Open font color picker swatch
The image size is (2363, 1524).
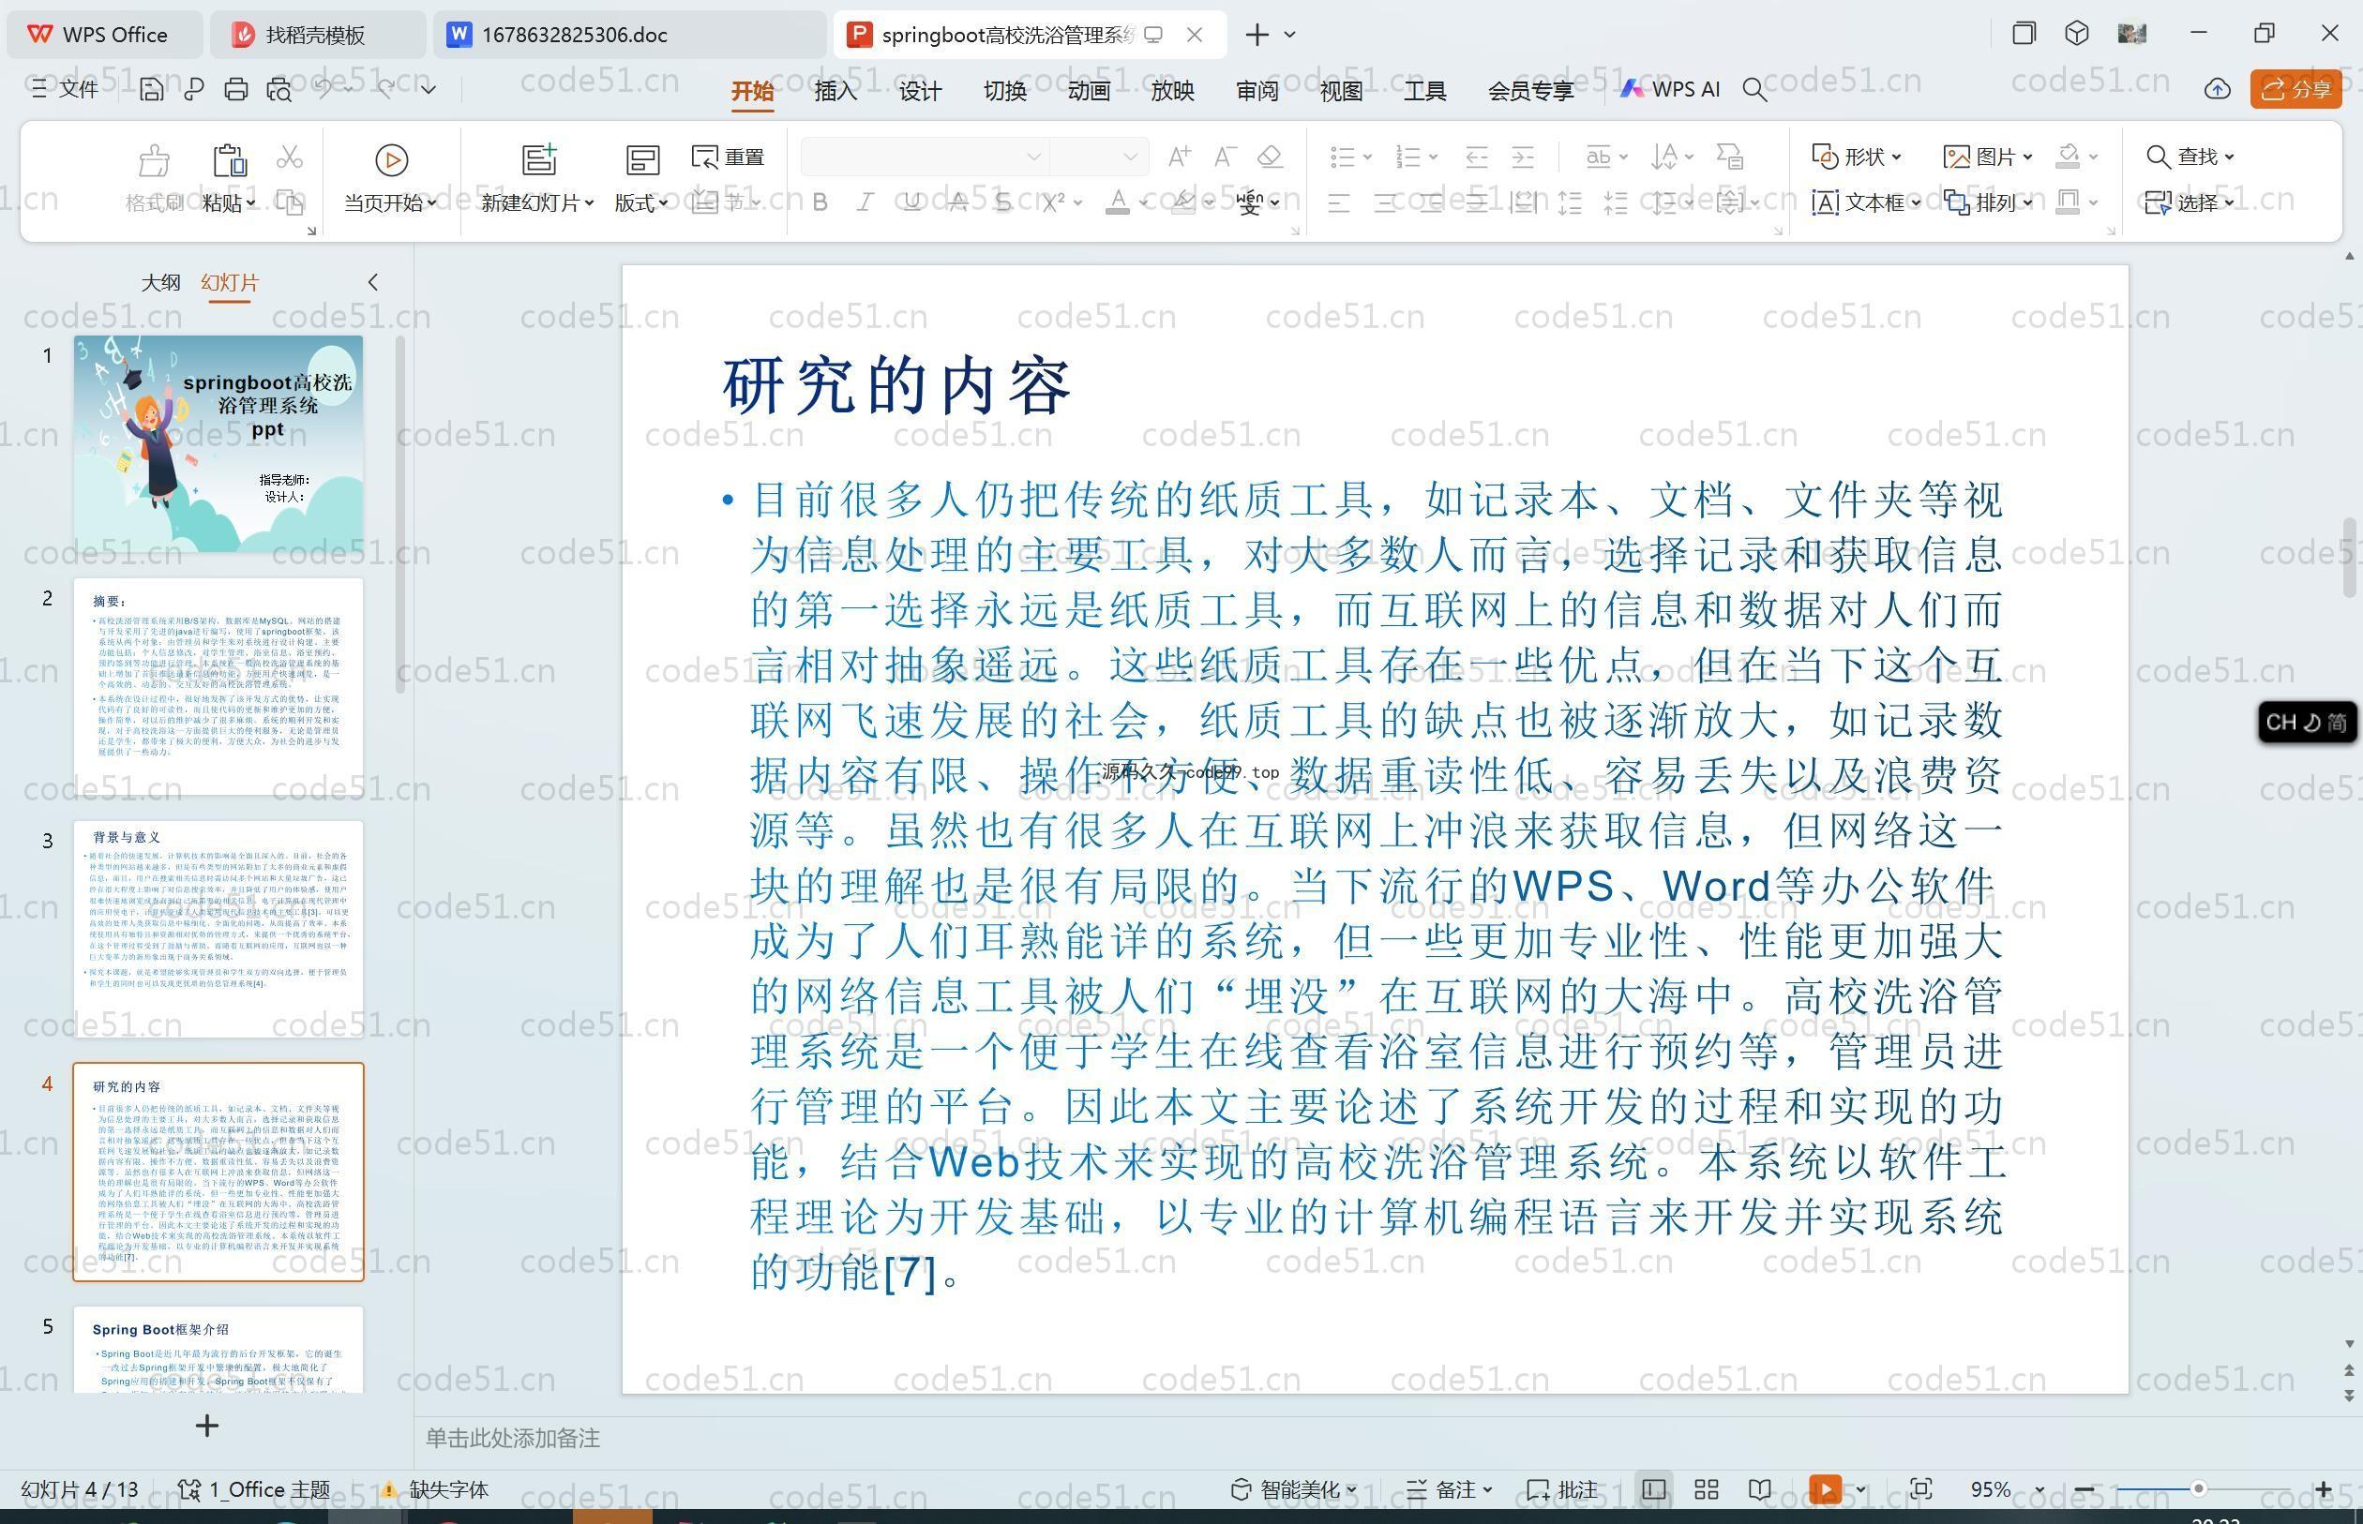(1118, 202)
